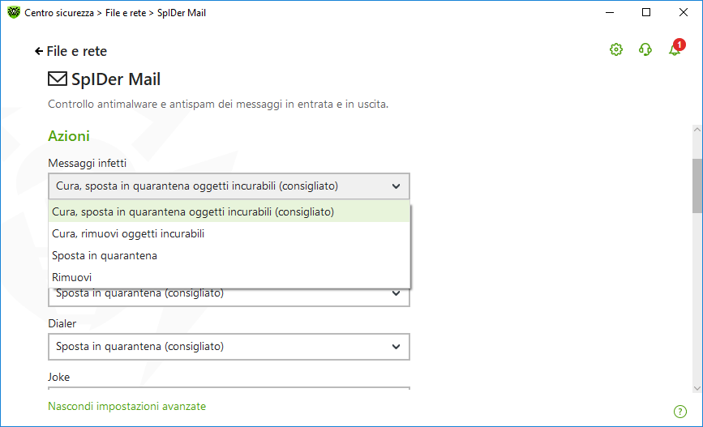Click 'Nascondi impostazioni avanzate' link
The height and width of the screenshot is (427, 703).
(126, 406)
